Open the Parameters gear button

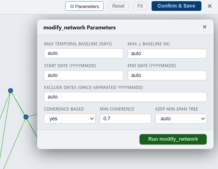[84, 6]
